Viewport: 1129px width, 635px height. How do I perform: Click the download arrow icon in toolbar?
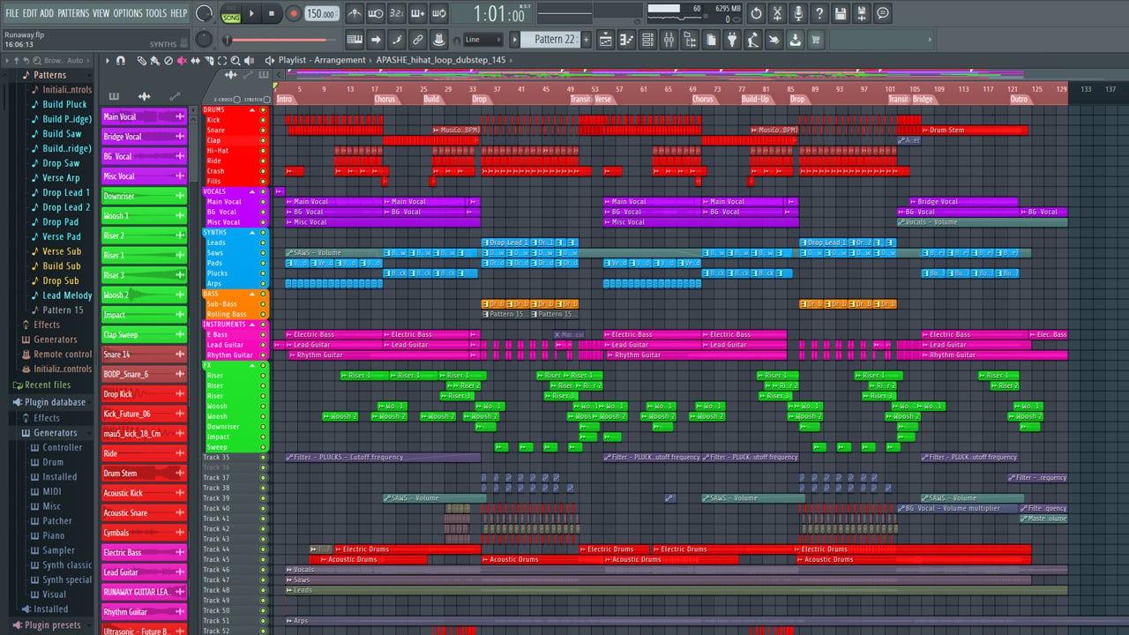(x=795, y=40)
